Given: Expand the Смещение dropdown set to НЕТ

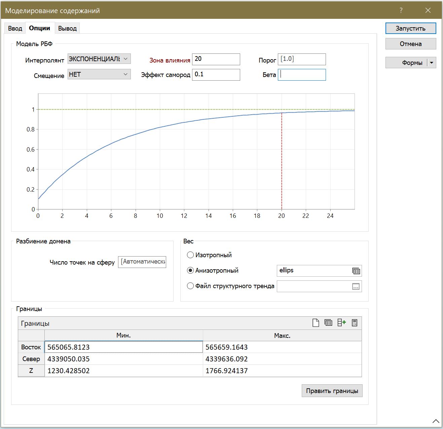Looking at the screenshot, I should tap(99, 74).
